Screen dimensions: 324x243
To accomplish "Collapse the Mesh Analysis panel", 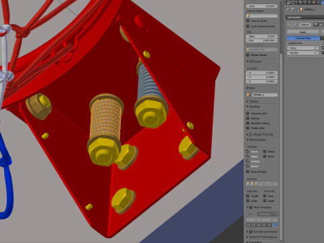I will click(248, 207).
